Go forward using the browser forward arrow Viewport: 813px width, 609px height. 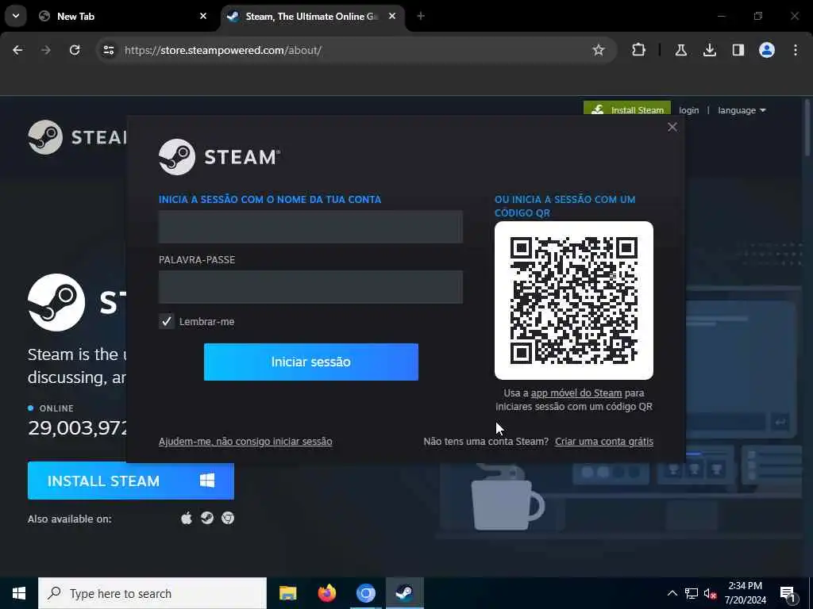[46, 50]
